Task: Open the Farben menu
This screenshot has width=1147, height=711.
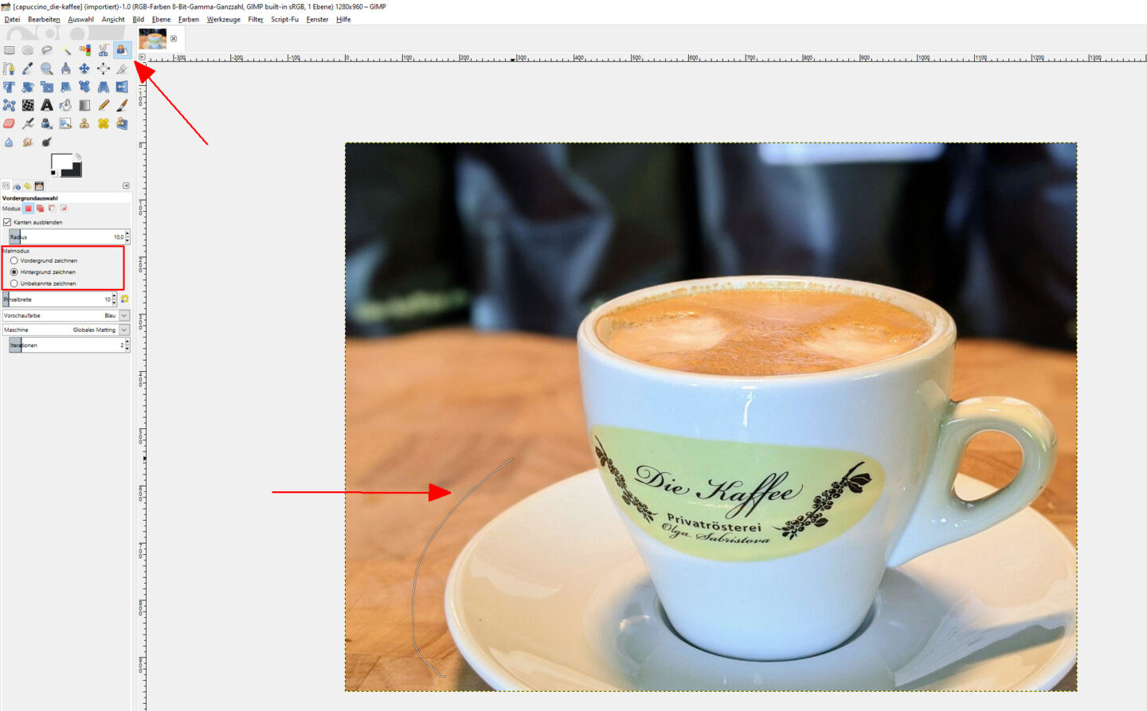Action: coord(189,19)
